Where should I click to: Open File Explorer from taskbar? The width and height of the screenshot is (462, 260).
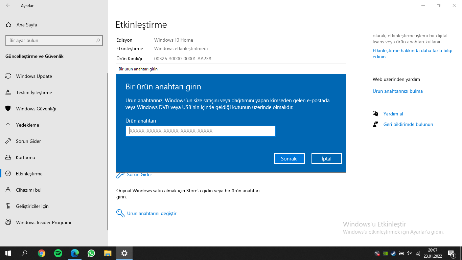(x=108, y=253)
